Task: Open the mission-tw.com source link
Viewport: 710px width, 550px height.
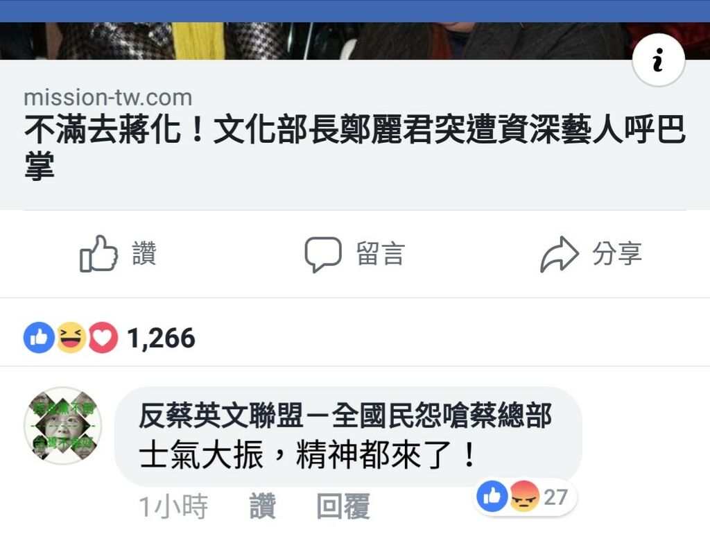Action: pos(107,97)
